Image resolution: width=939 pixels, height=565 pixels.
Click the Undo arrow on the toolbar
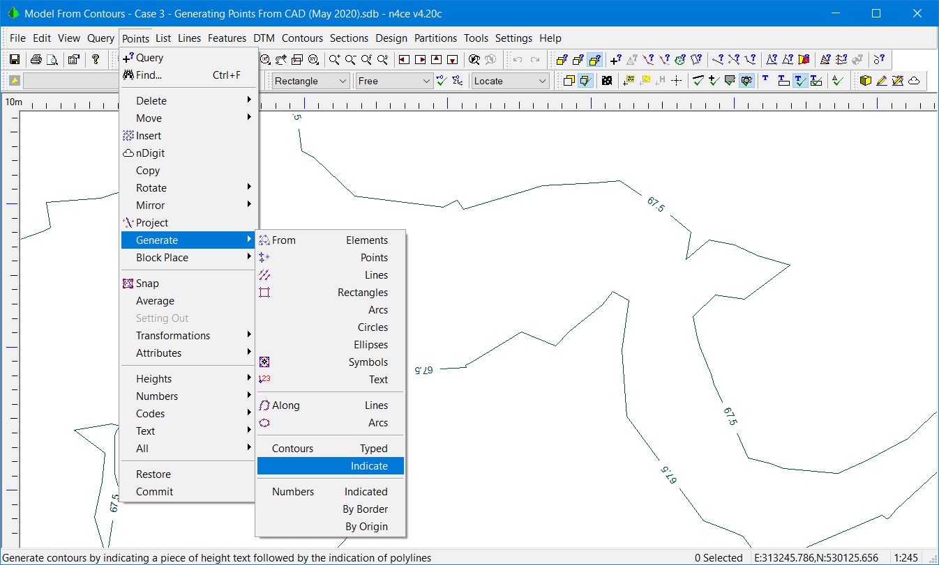click(x=517, y=59)
